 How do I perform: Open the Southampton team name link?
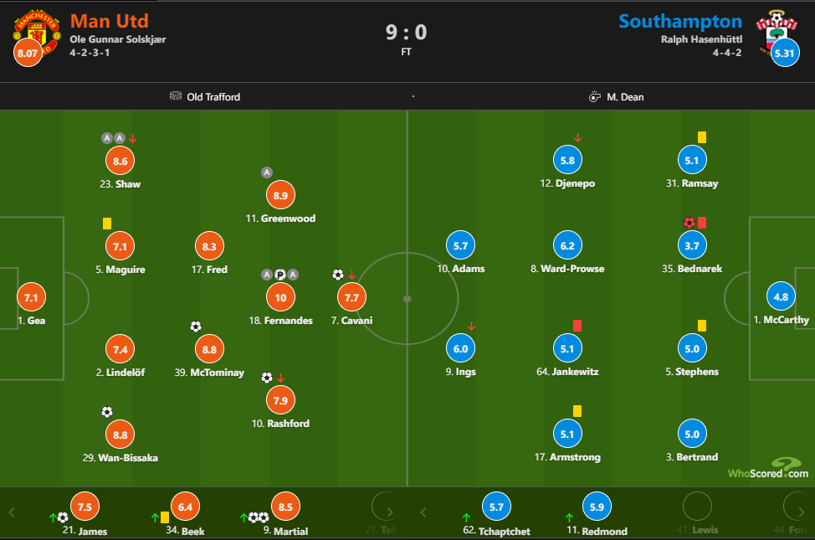tap(680, 21)
